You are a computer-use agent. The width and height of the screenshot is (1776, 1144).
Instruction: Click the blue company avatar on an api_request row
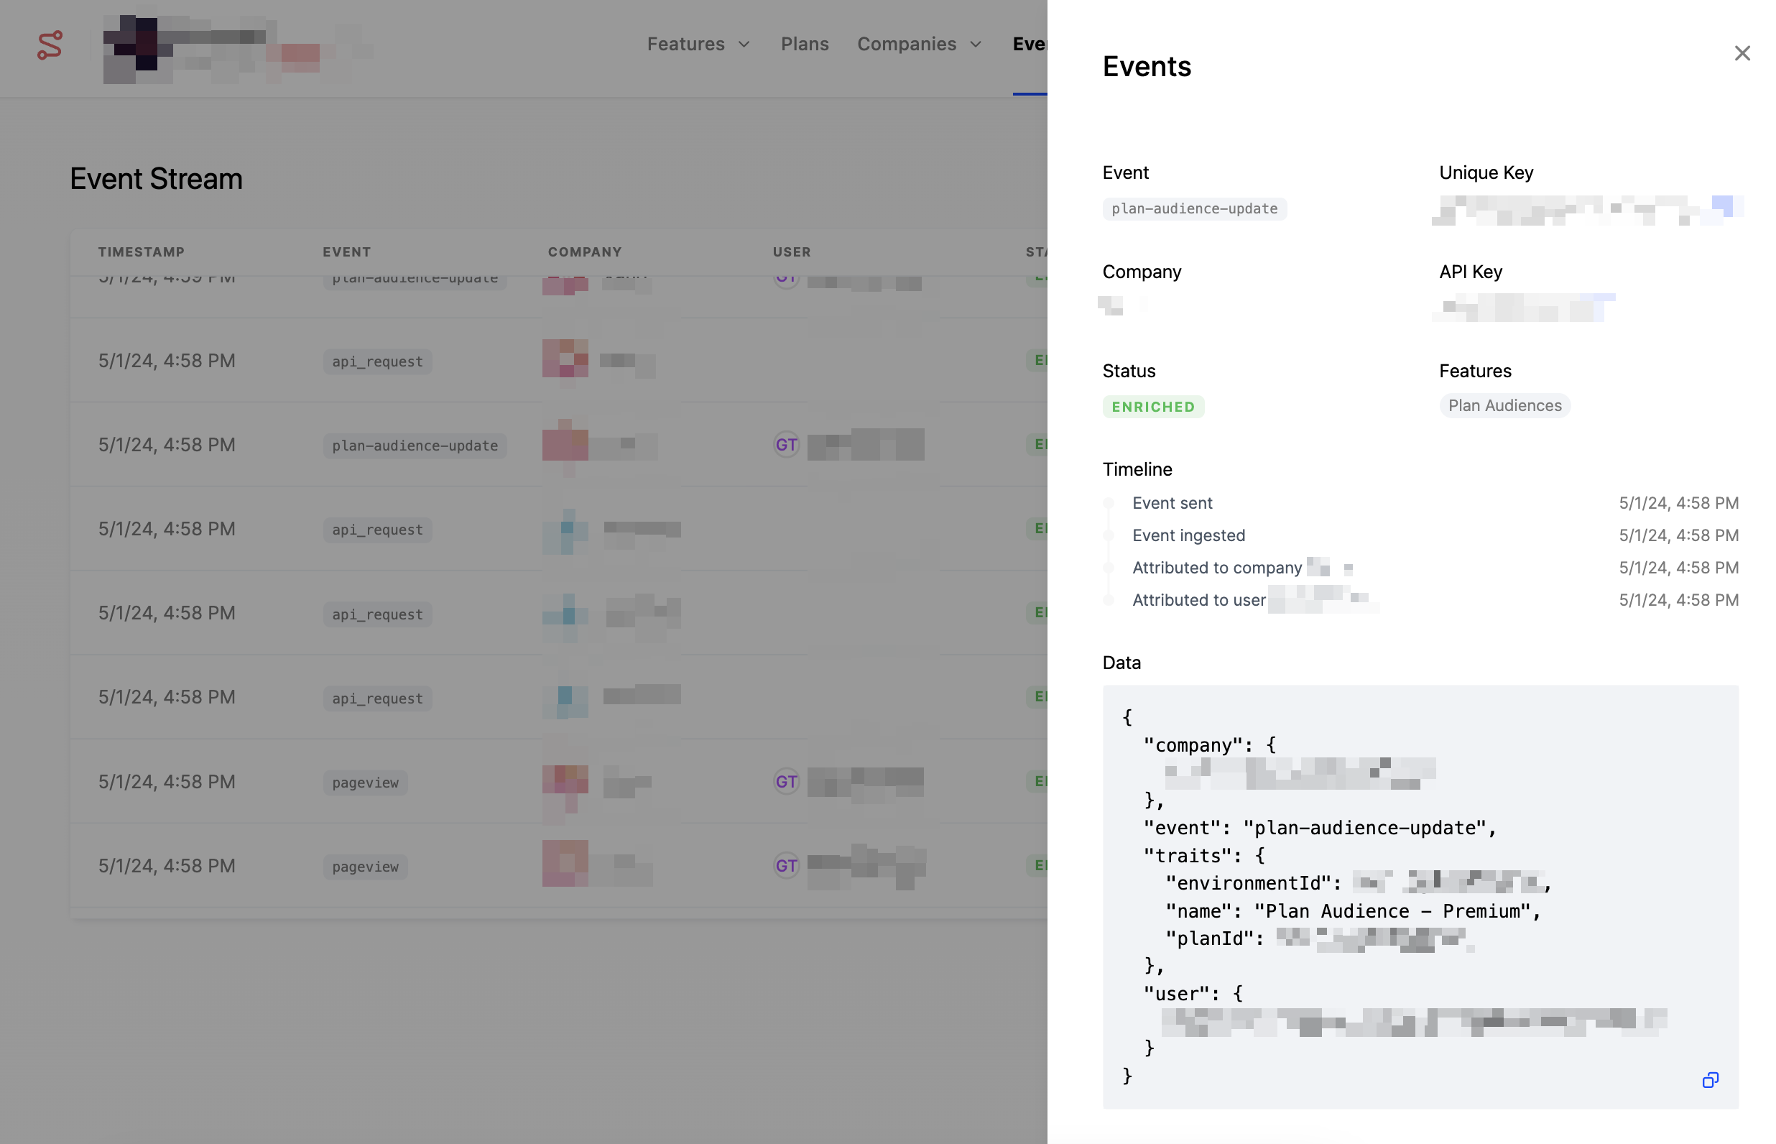[565, 530]
